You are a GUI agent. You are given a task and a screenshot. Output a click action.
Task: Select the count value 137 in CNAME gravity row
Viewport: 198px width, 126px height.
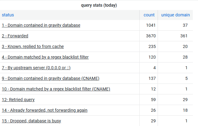(x=152, y=78)
